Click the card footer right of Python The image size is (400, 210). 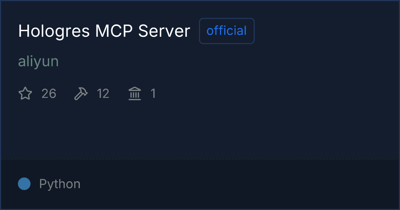pyautogui.click(x=240, y=184)
